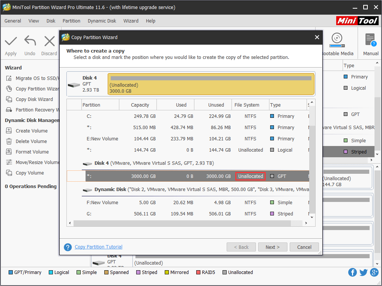Select the G: striped volume row
The image size is (382, 286).
[188, 214]
